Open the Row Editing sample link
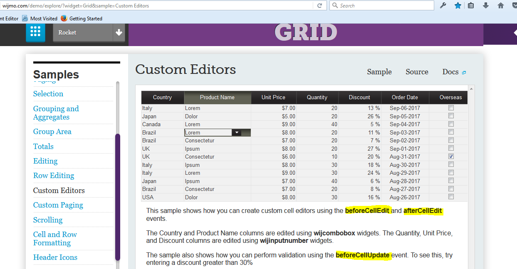 click(x=54, y=176)
